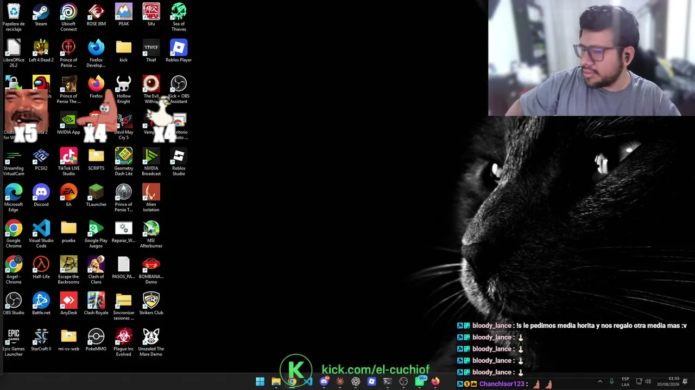Select the Clash Royale desktop shortcut
Screen dimensions: 695x390
(x=96, y=304)
